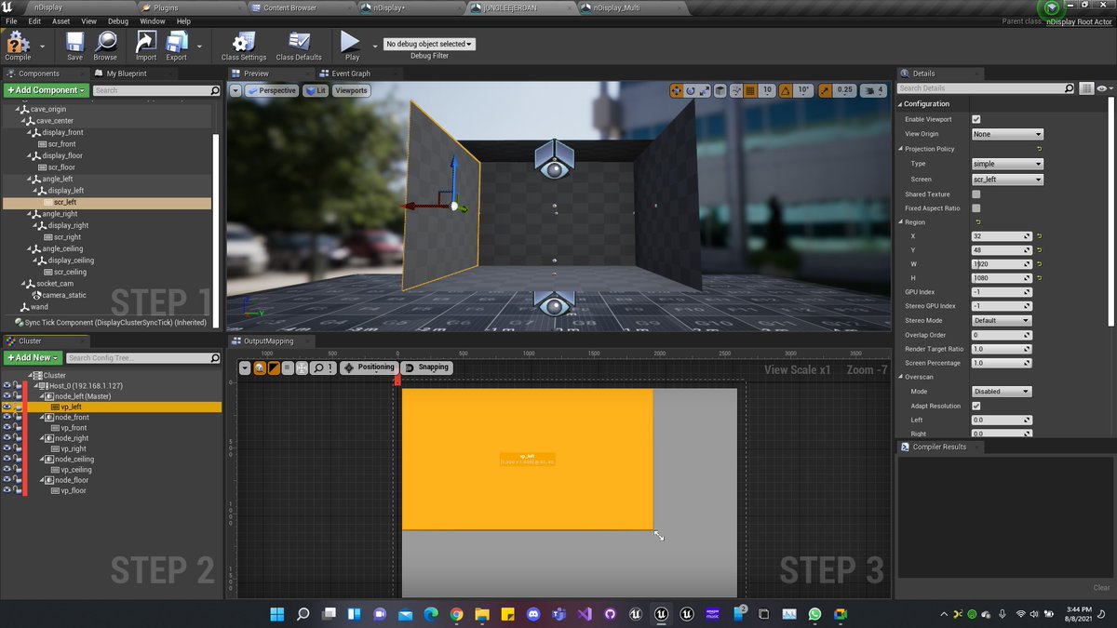The width and height of the screenshot is (1117, 628).
Task: Click the Windows Start button
Action: (x=277, y=614)
